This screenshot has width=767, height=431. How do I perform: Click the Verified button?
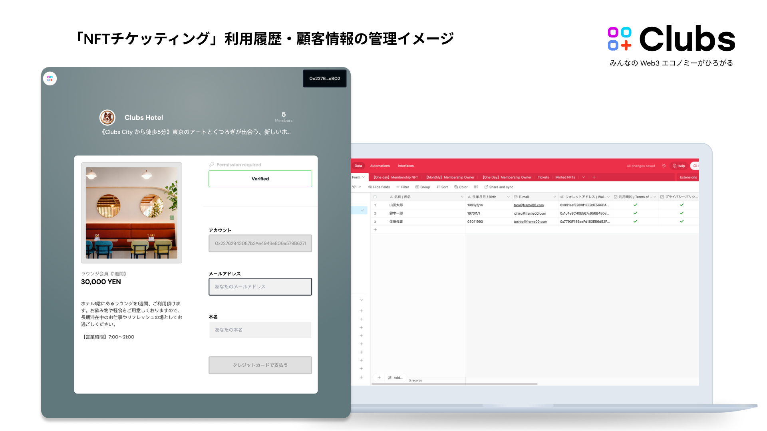pos(260,179)
